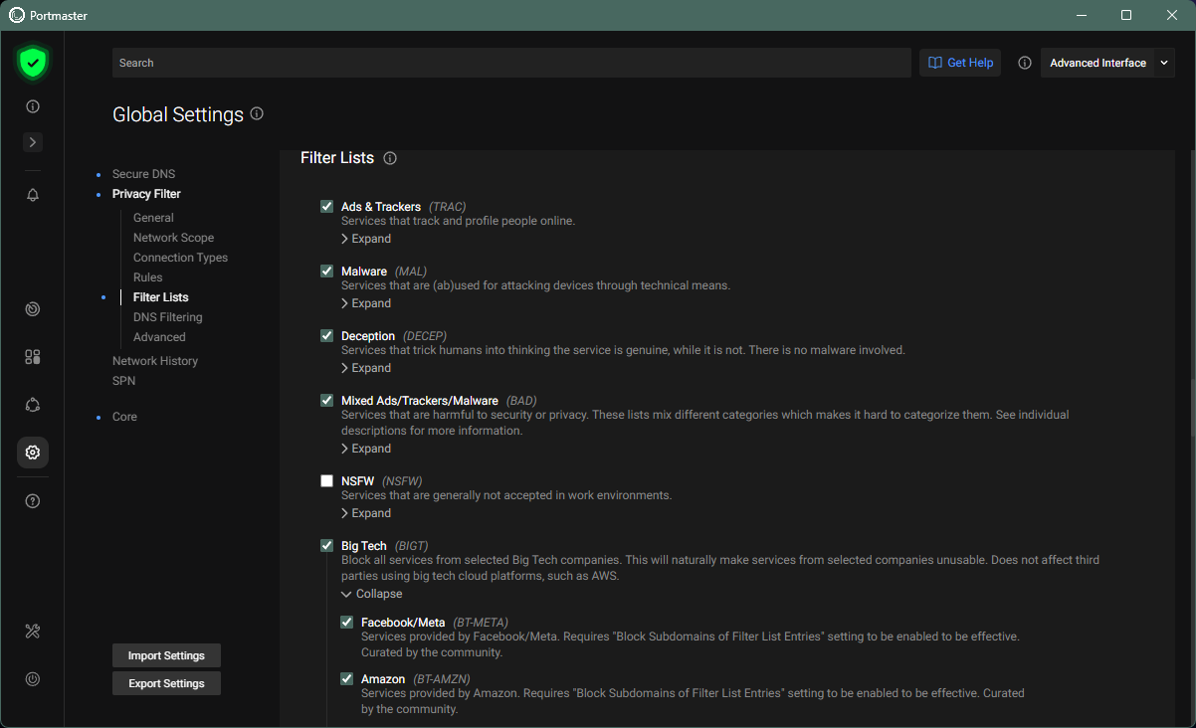Open the Network Scope subsection
This screenshot has width=1196, height=728.
point(173,238)
